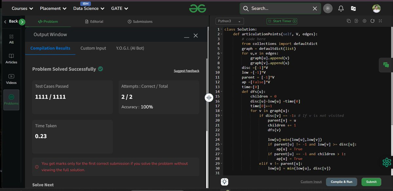The width and height of the screenshot is (393, 191).
Task: Click the split-pane resize handle
Action: coord(209,98)
